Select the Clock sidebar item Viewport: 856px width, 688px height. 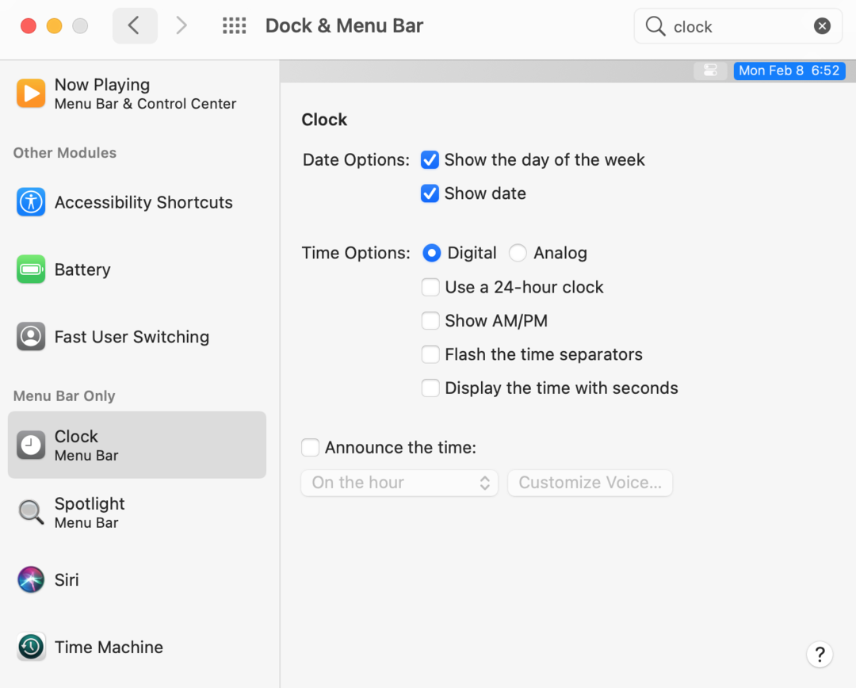[x=136, y=445]
